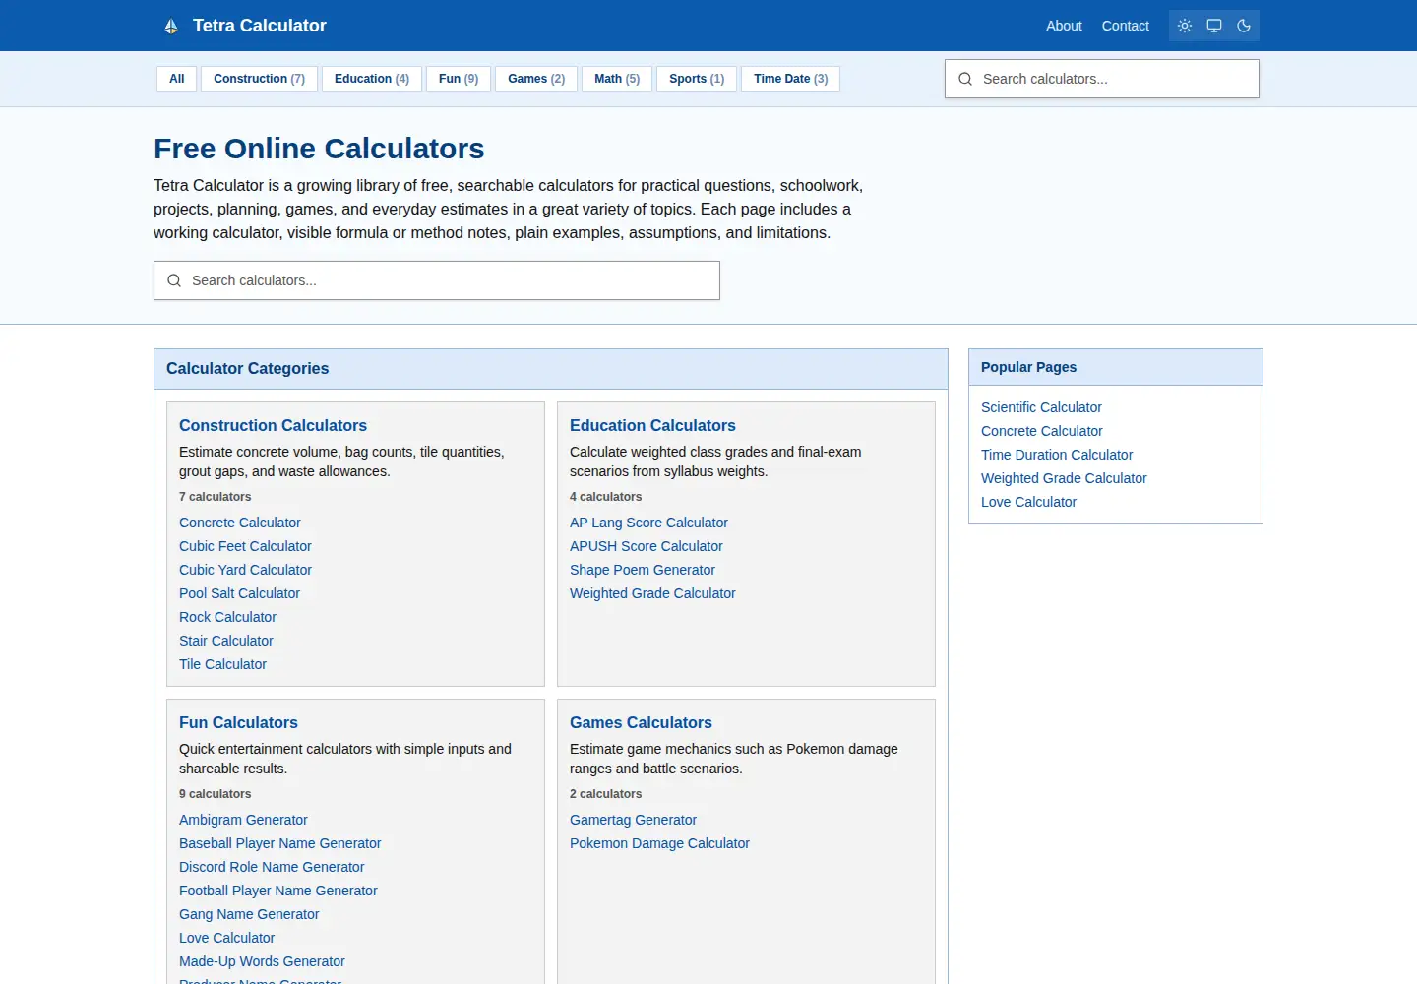Click the main search magnifier icon

click(x=174, y=280)
